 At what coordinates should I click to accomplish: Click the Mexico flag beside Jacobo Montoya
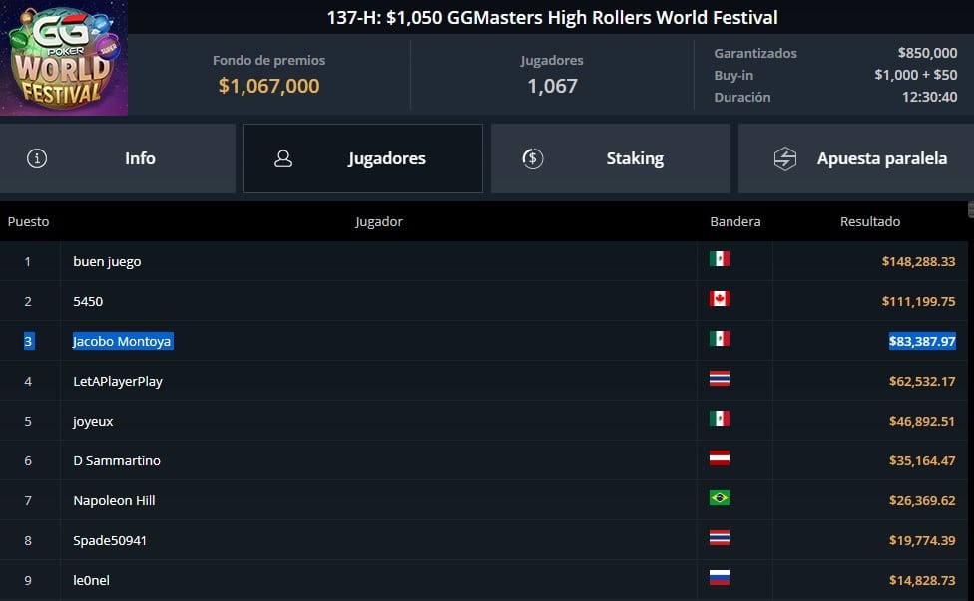tap(720, 338)
